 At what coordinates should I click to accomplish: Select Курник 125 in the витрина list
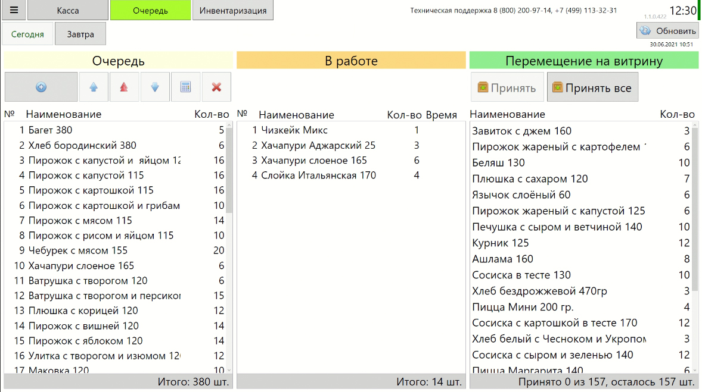click(x=492, y=243)
